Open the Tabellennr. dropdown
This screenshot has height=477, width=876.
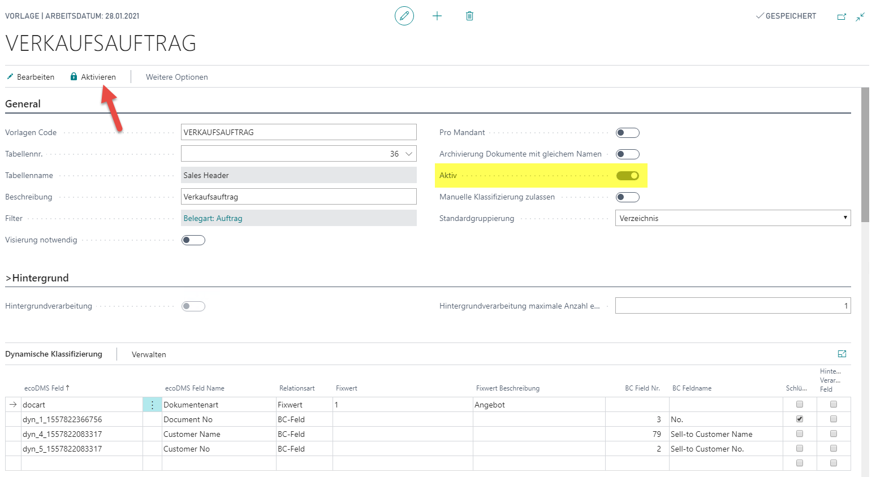click(x=409, y=154)
